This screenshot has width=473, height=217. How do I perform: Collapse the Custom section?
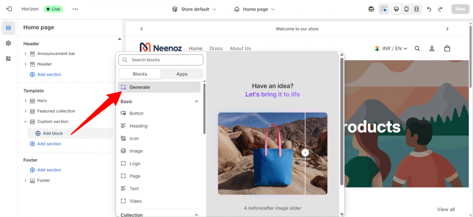tap(26, 122)
